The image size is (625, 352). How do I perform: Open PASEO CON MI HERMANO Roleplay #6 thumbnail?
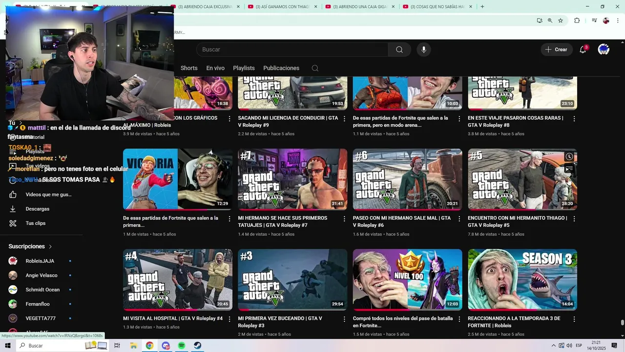coord(407,179)
